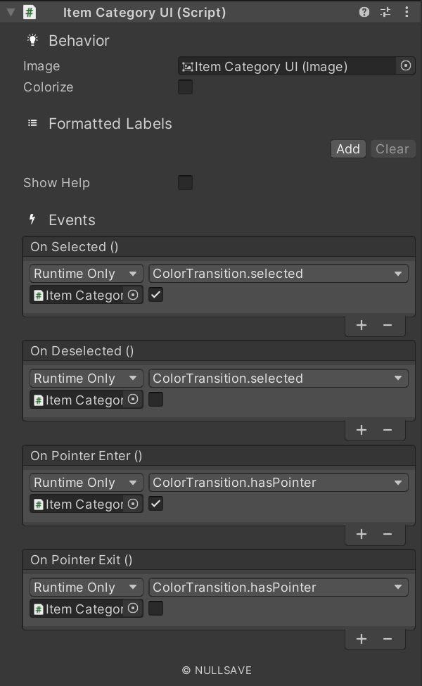
Task: Click the Events lightning bolt icon
Action: pos(32,220)
